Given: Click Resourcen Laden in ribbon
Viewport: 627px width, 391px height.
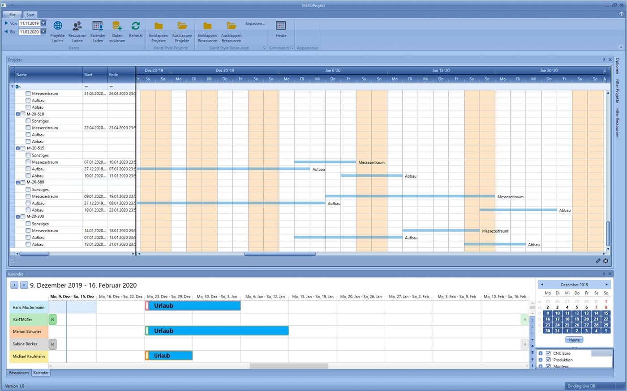Looking at the screenshot, I should click(x=77, y=31).
